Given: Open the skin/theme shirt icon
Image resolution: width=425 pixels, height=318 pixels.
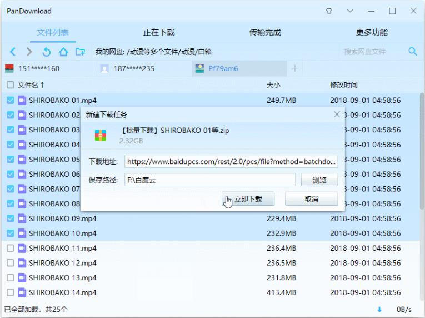Looking at the screenshot, I should 329,11.
